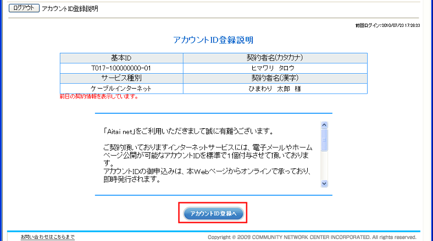This screenshot has height=241, width=433.
Task: Select the 契約者名(カタカナ) header cell
Action: (x=275, y=58)
